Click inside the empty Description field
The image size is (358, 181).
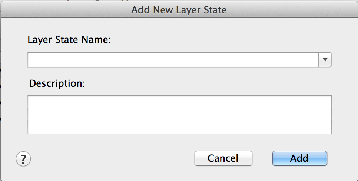pyautogui.click(x=179, y=114)
